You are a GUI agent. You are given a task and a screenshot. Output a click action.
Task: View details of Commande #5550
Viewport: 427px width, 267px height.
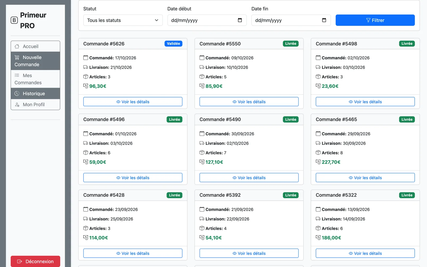[x=249, y=102]
